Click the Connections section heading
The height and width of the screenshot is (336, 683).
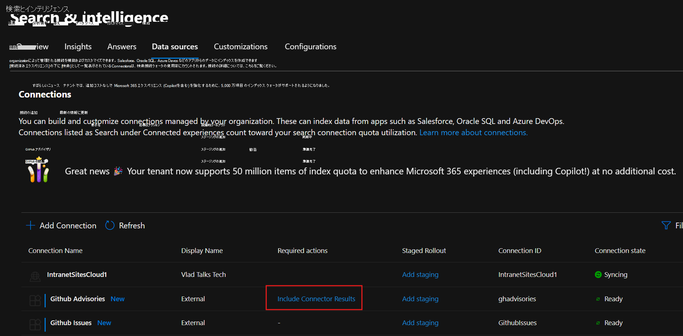[45, 95]
